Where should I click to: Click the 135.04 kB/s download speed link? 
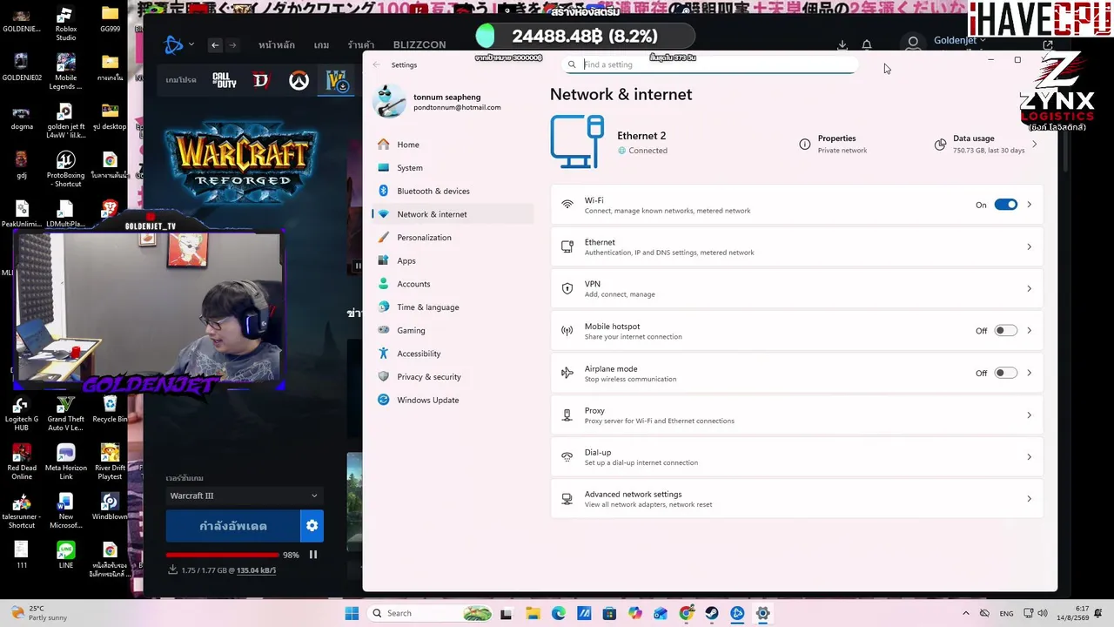click(256, 570)
